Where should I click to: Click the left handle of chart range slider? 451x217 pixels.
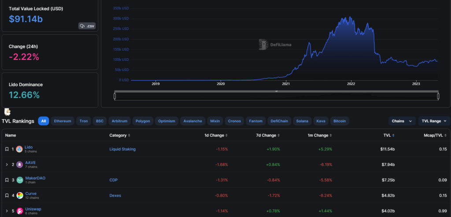[x=115, y=96]
